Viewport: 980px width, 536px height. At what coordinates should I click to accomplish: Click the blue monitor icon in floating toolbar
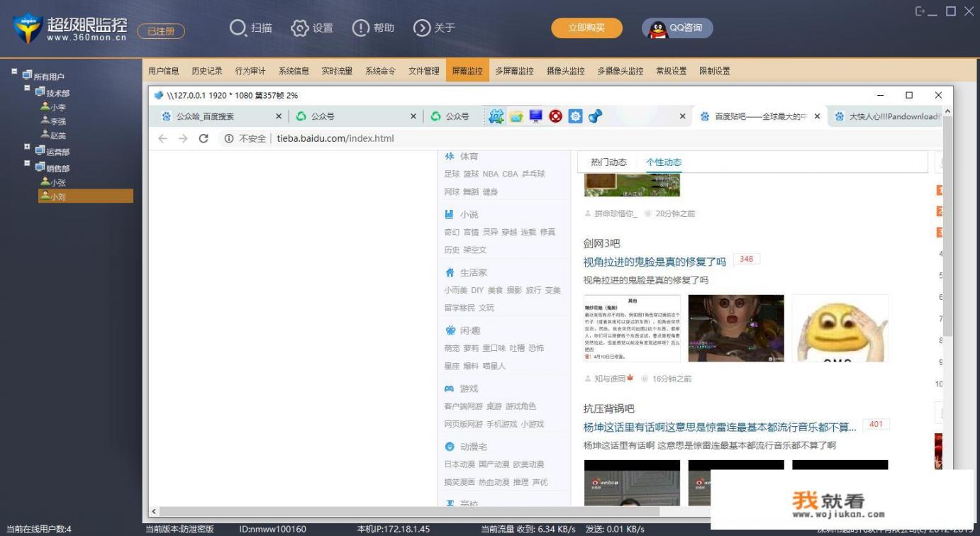pos(535,116)
